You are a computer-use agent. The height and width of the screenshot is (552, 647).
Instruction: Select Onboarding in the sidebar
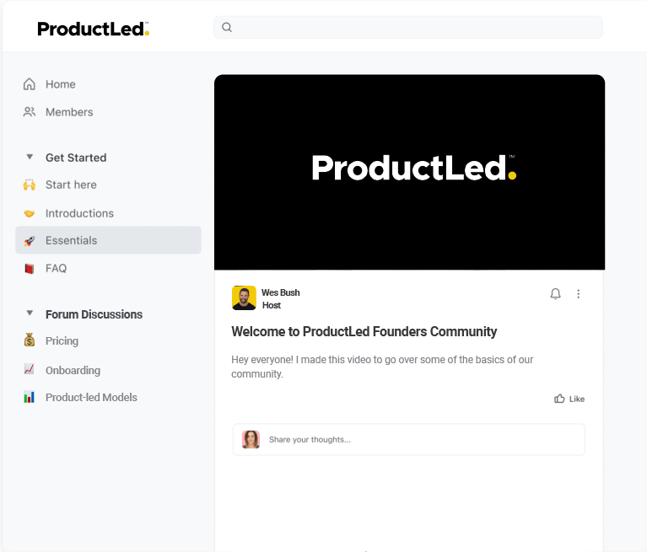[x=73, y=370]
